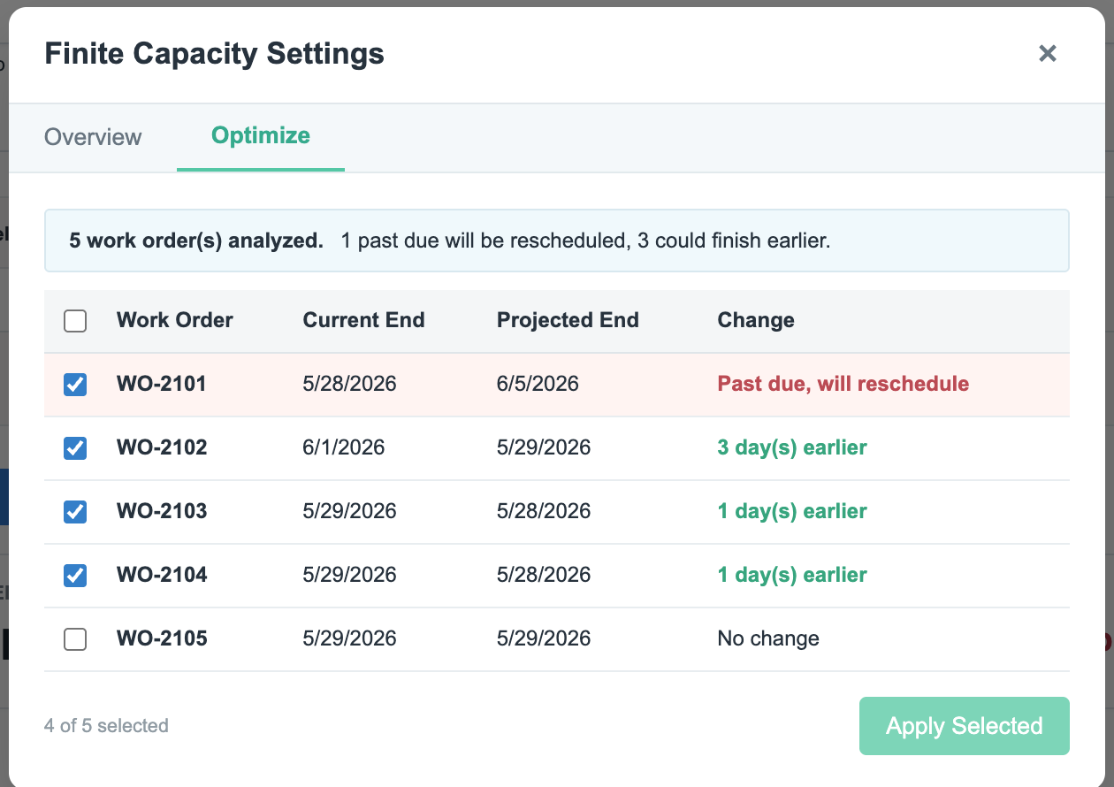
Task: Uncheck the WO-2104 checkbox
Action: (75, 576)
